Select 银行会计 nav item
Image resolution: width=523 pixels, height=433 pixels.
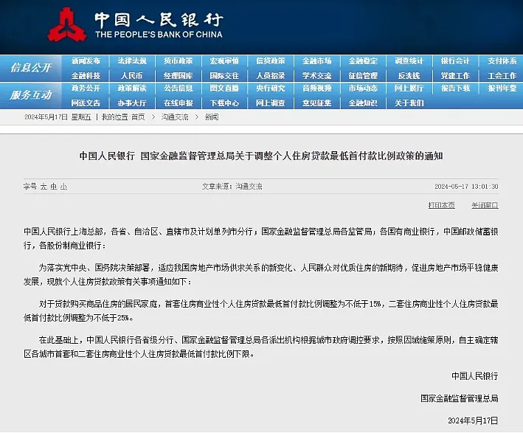[x=455, y=61]
